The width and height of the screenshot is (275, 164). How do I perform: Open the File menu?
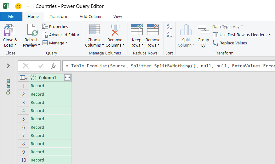click(x=11, y=17)
